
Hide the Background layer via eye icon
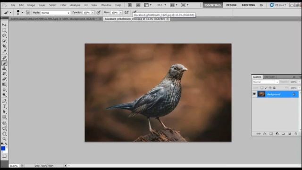254,94
